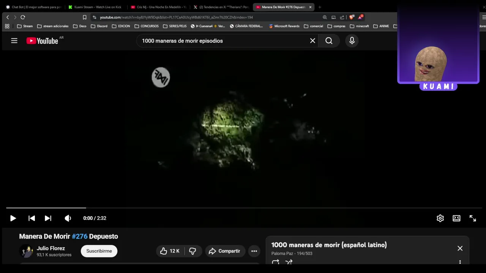The width and height of the screenshot is (486, 273).
Task: Dislike the video
Action: point(193,251)
